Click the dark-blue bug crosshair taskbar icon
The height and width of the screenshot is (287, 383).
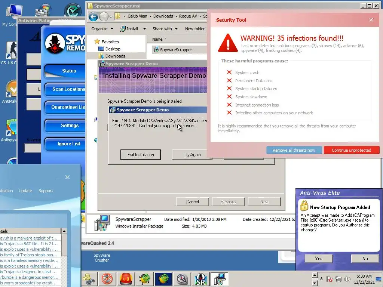click(x=163, y=279)
